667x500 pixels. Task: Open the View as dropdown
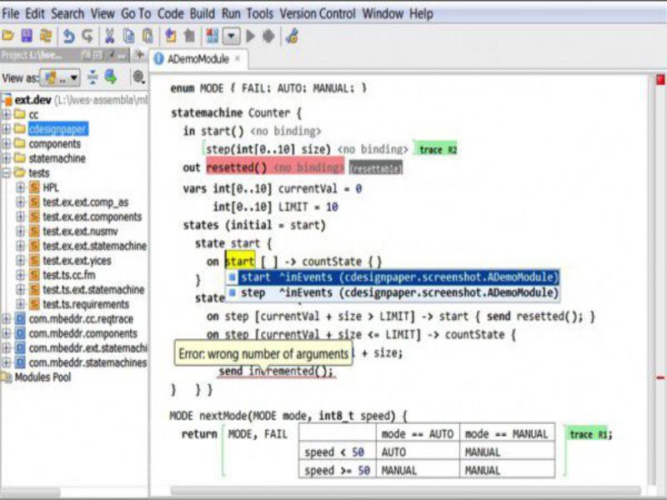[x=61, y=77]
